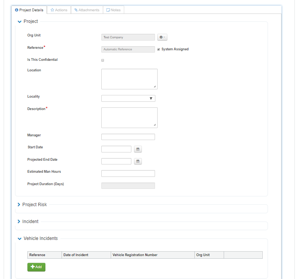This screenshot has height=279, width=298.
Task: Open the Projected End Date calendar picker
Action: pyautogui.click(x=138, y=161)
